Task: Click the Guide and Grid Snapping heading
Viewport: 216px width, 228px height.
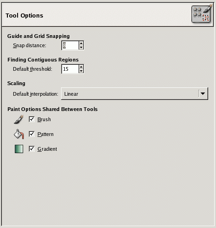Action: point(38,36)
